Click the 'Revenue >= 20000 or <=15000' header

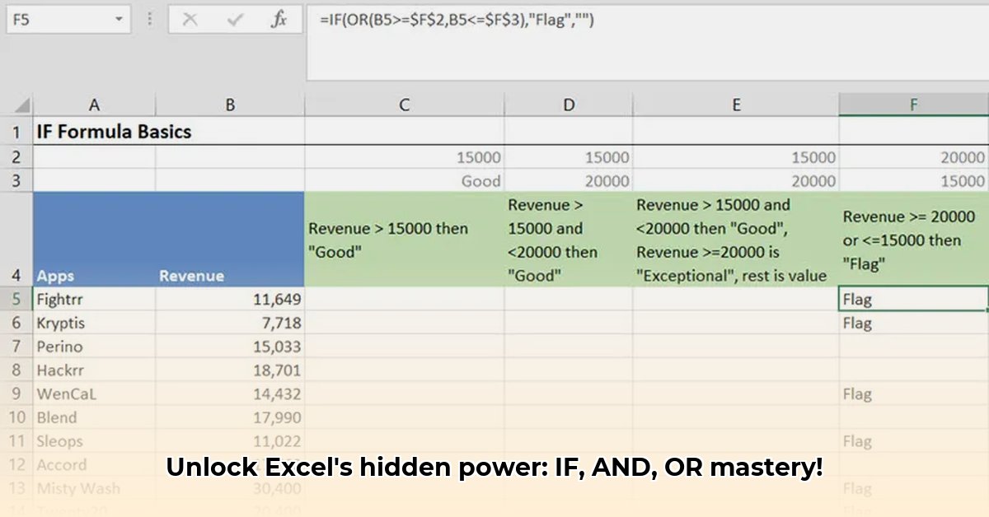[914, 240]
